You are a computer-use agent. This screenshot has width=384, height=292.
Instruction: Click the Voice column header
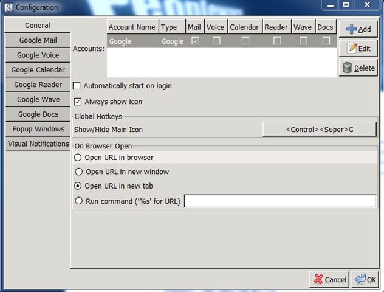pos(216,27)
